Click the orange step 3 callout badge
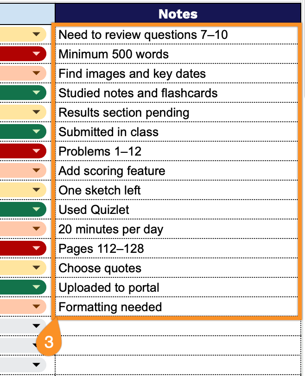This screenshot has height=376, width=305. (x=49, y=343)
